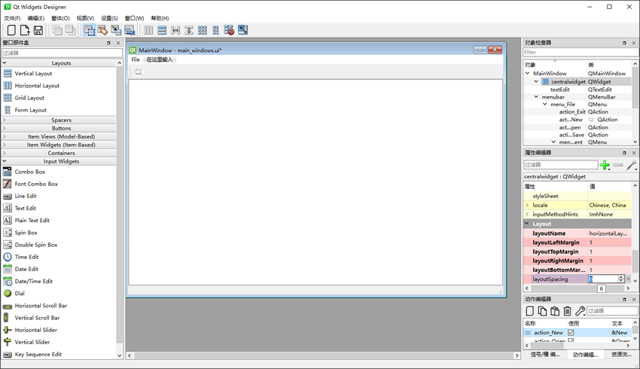Select the Combo Box widget
The image size is (640, 369).
click(x=30, y=172)
